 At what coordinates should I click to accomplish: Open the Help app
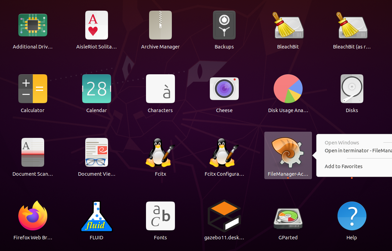(x=352, y=216)
